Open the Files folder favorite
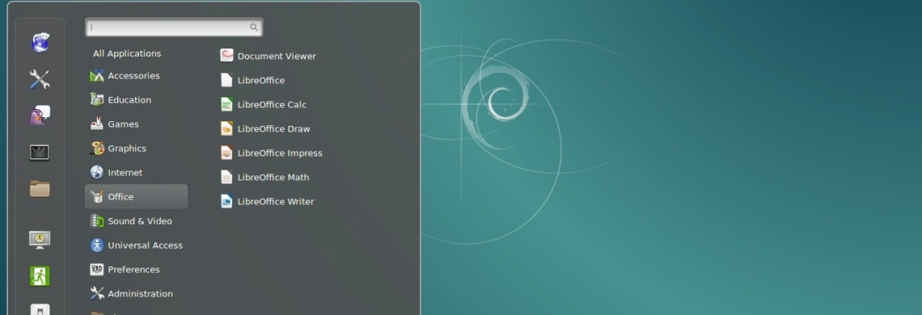Screen dimensions: 922x315 point(40,189)
